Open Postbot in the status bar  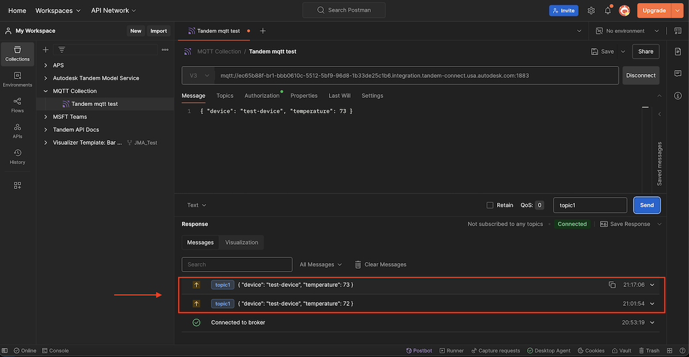point(419,351)
